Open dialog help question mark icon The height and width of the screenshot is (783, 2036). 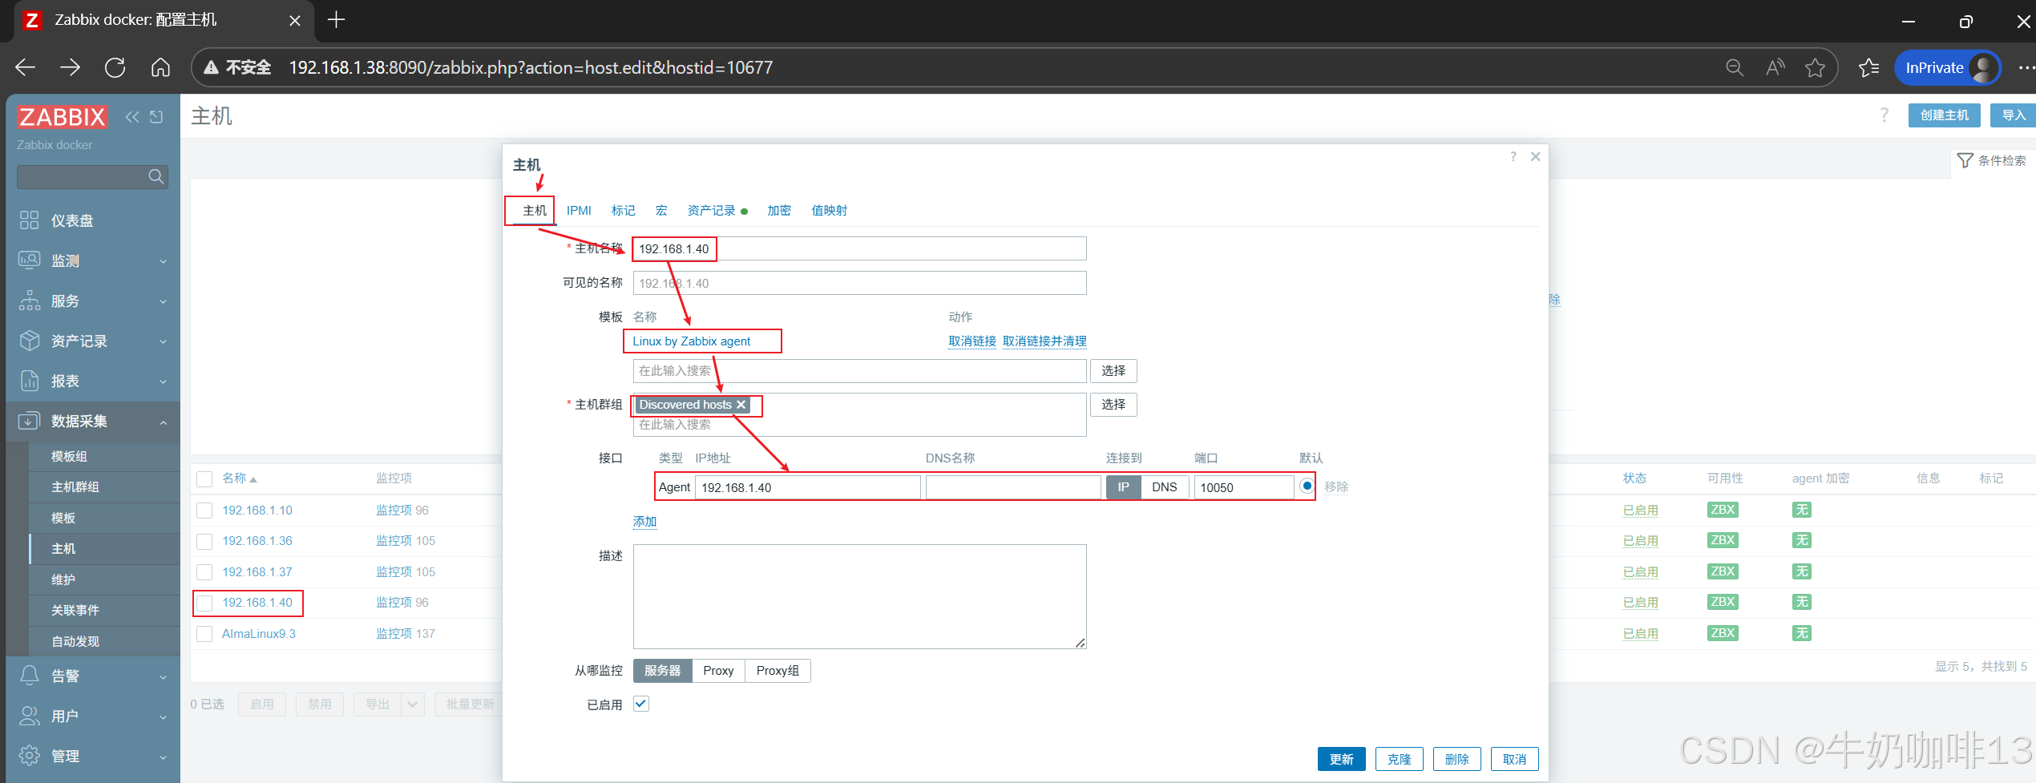pos(1513,156)
